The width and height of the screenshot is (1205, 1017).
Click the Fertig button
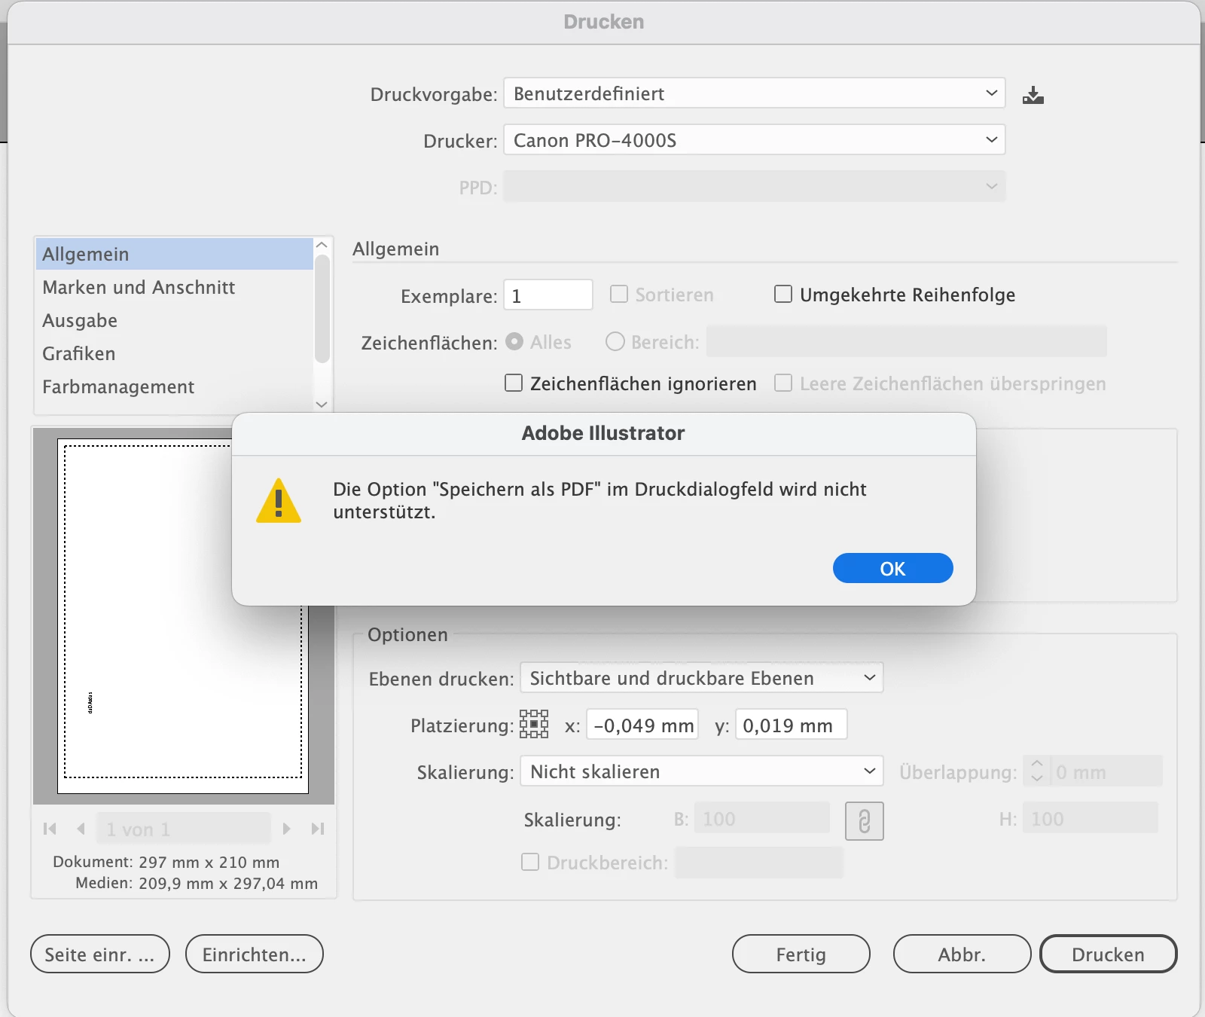[801, 954]
